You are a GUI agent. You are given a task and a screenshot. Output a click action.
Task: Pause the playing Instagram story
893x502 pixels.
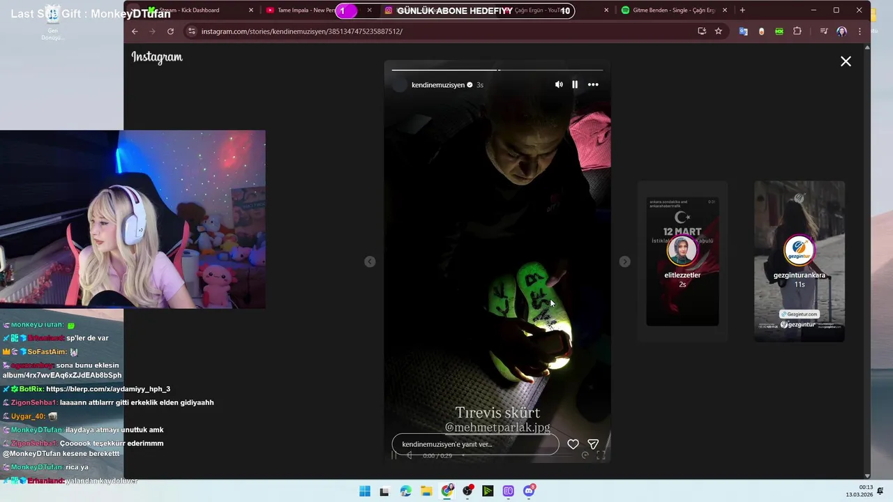(575, 84)
